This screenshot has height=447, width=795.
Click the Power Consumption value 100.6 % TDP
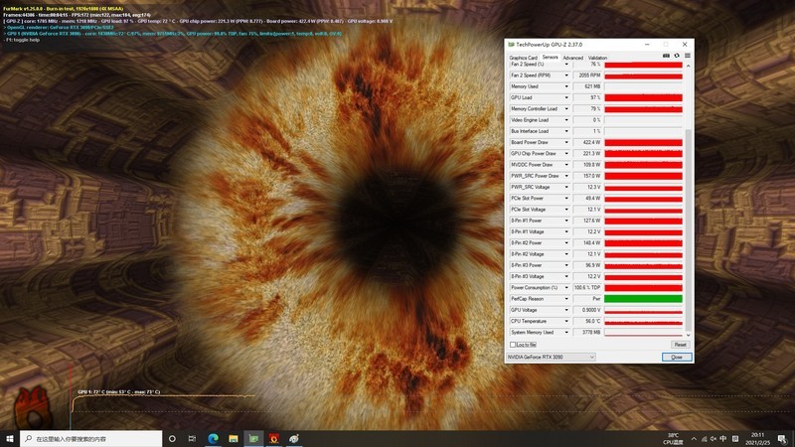click(x=587, y=288)
